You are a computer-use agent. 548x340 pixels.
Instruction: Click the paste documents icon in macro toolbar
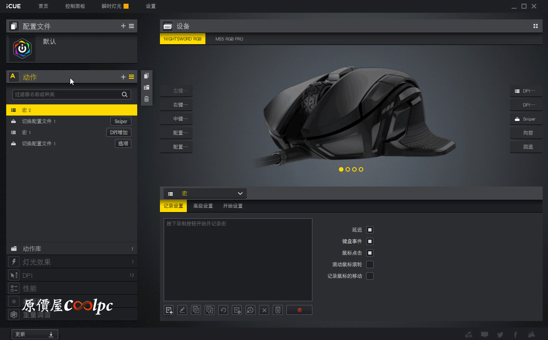(x=210, y=310)
